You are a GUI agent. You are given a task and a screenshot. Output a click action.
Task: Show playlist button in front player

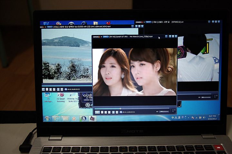[x=117, y=112]
